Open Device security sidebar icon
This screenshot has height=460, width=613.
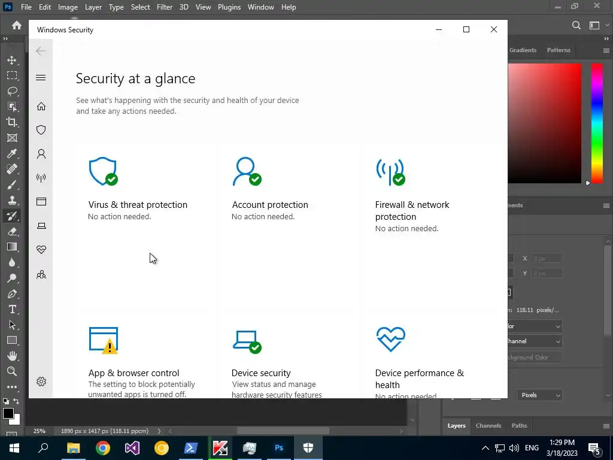pyautogui.click(x=41, y=226)
